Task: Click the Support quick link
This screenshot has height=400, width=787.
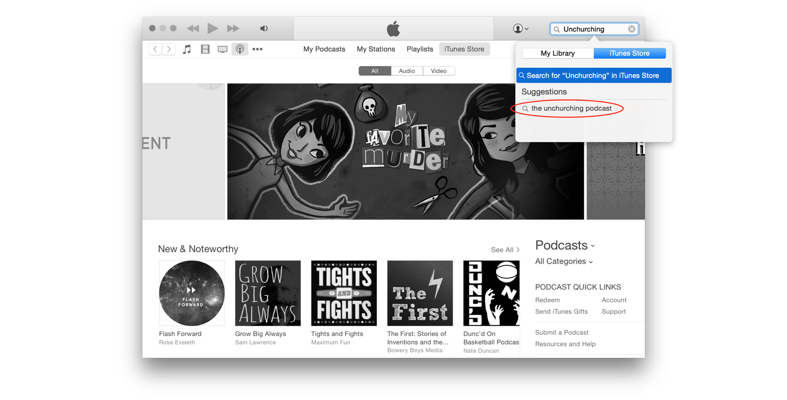Action: [x=613, y=312]
